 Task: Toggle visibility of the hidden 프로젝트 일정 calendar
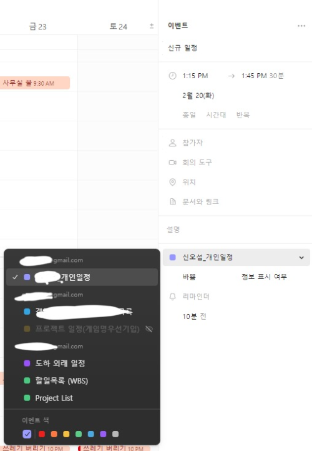tap(149, 329)
